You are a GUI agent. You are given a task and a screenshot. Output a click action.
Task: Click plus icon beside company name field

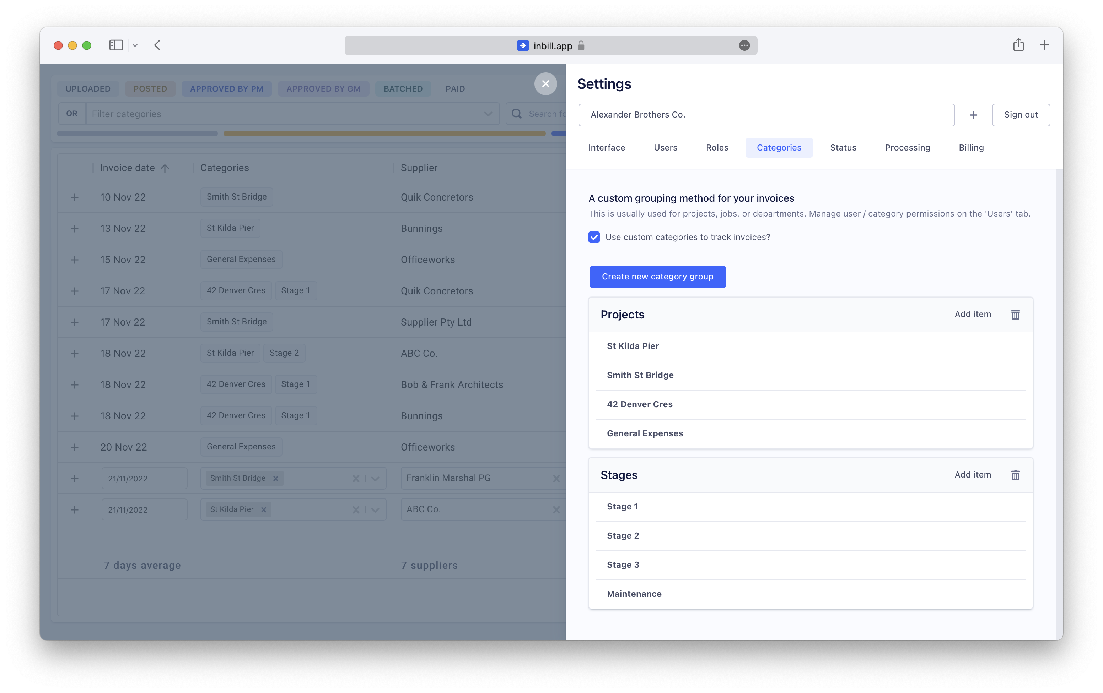tap(973, 115)
